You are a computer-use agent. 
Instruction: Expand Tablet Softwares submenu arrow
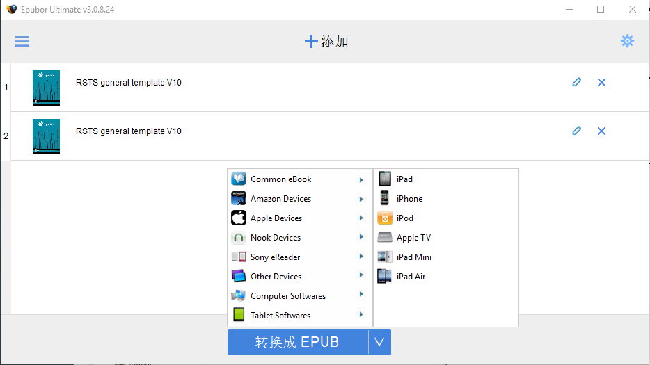(x=361, y=314)
